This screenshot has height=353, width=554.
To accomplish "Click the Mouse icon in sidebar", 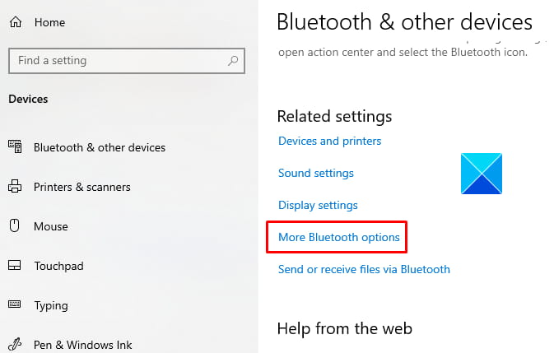I will (15, 225).
